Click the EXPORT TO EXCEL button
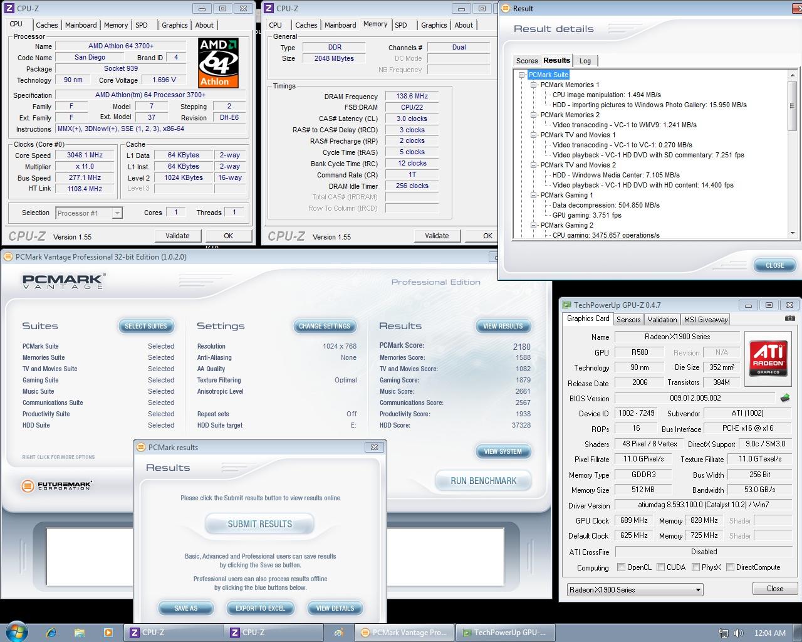Image resolution: width=802 pixels, height=642 pixels. [260, 608]
